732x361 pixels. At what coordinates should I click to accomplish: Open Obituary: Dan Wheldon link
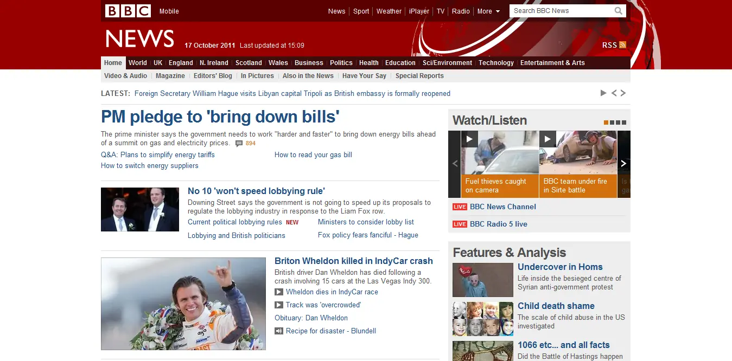(x=311, y=318)
